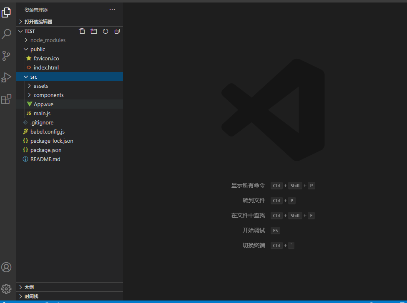407x303 pixels.
Task: Expand the components folder
Action: [70, 95]
